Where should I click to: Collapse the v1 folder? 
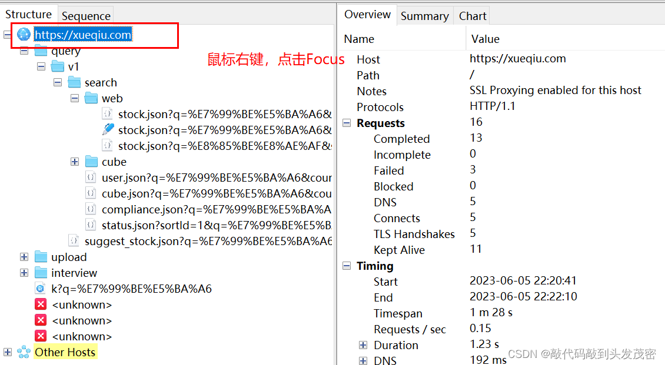41,66
